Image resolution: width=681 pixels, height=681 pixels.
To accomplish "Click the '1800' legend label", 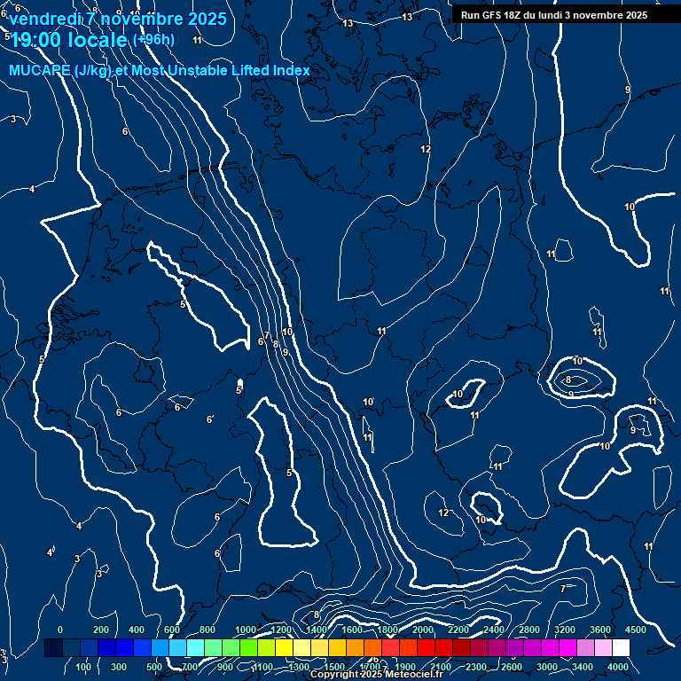I will coord(387,630).
